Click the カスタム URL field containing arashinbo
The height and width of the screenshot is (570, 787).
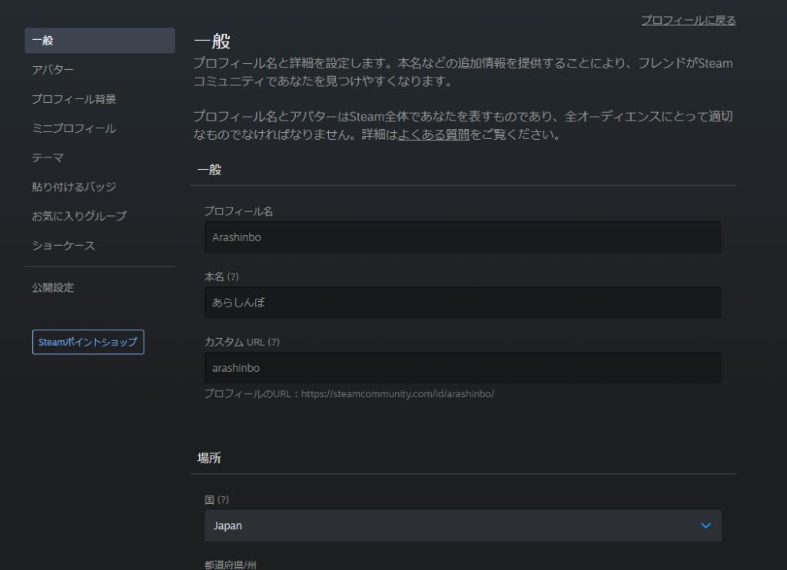pyautogui.click(x=463, y=368)
